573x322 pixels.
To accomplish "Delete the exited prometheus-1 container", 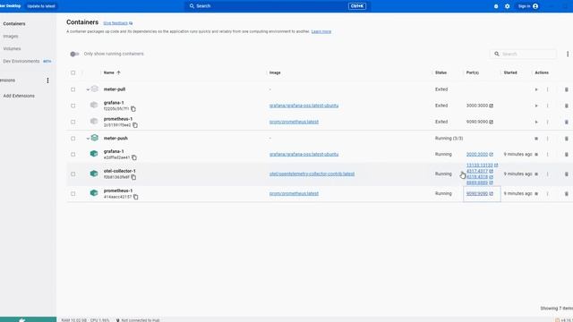I will coord(567,122).
